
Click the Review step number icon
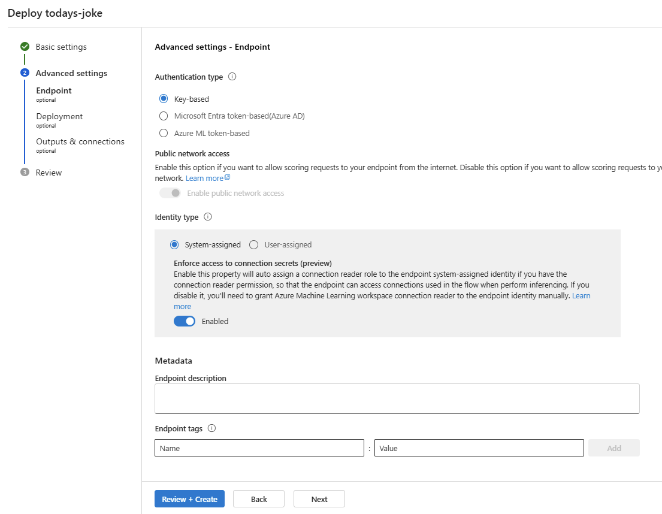pyautogui.click(x=25, y=173)
